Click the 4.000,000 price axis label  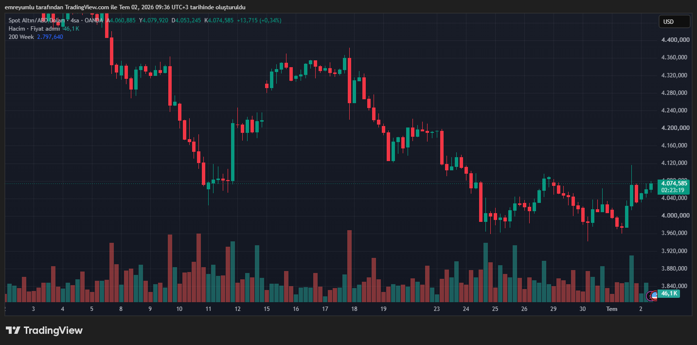pos(675,216)
